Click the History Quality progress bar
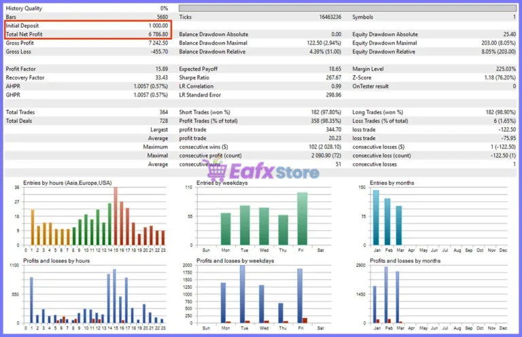Screen dimensions: 522x337 pyautogui.click(x=347, y=8)
